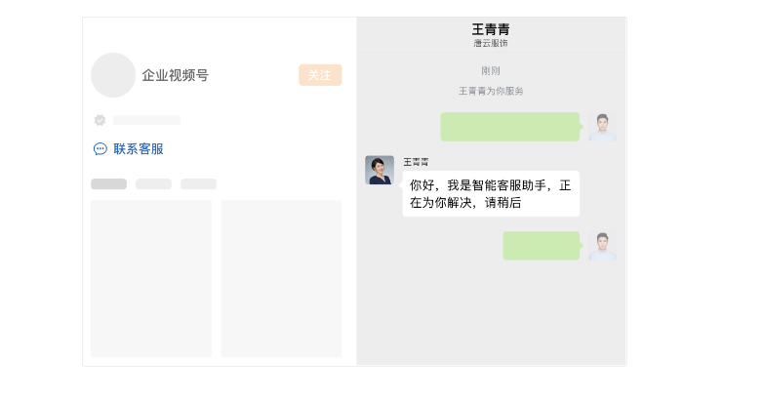Click the 王青青 chat header title
764x401 pixels.
491,29
